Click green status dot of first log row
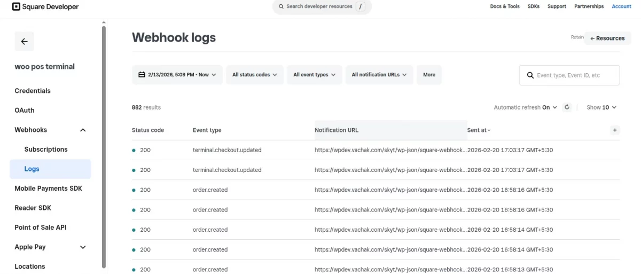The width and height of the screenshot is (641, 274). (x=134, y=151)
